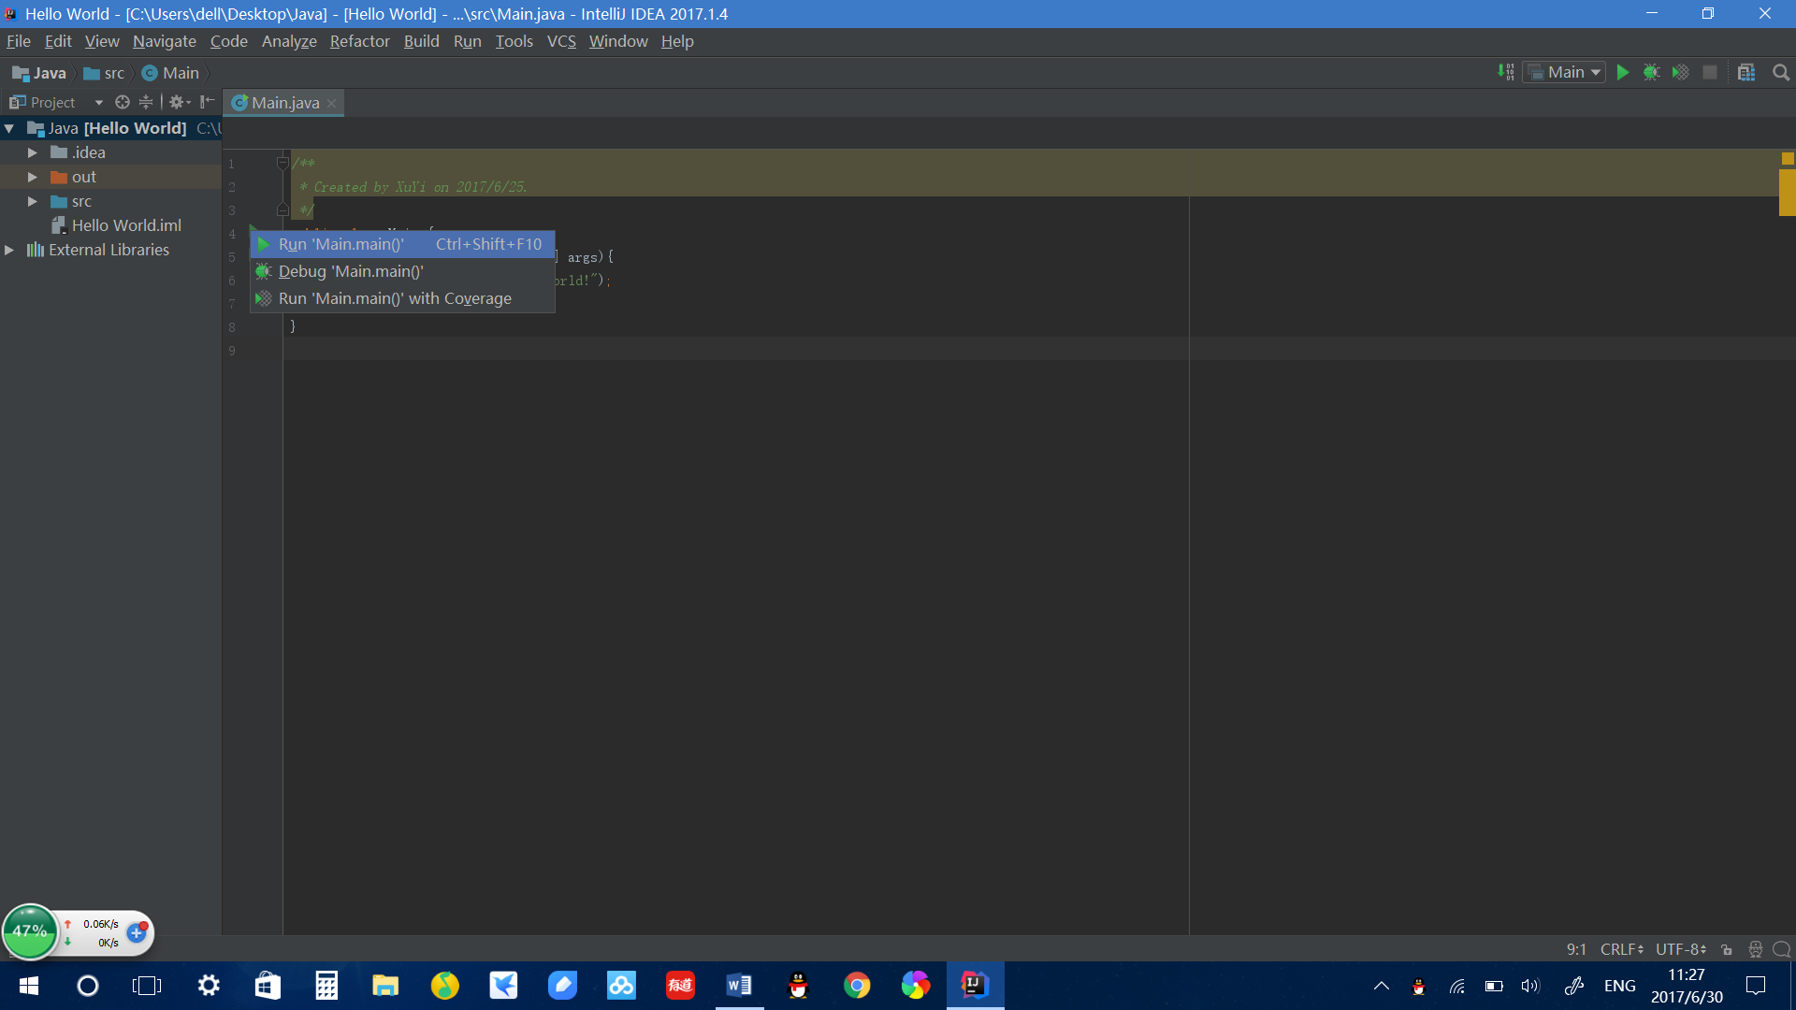
Task: Click the 47% circular network monitor
Action: [31, 931]
